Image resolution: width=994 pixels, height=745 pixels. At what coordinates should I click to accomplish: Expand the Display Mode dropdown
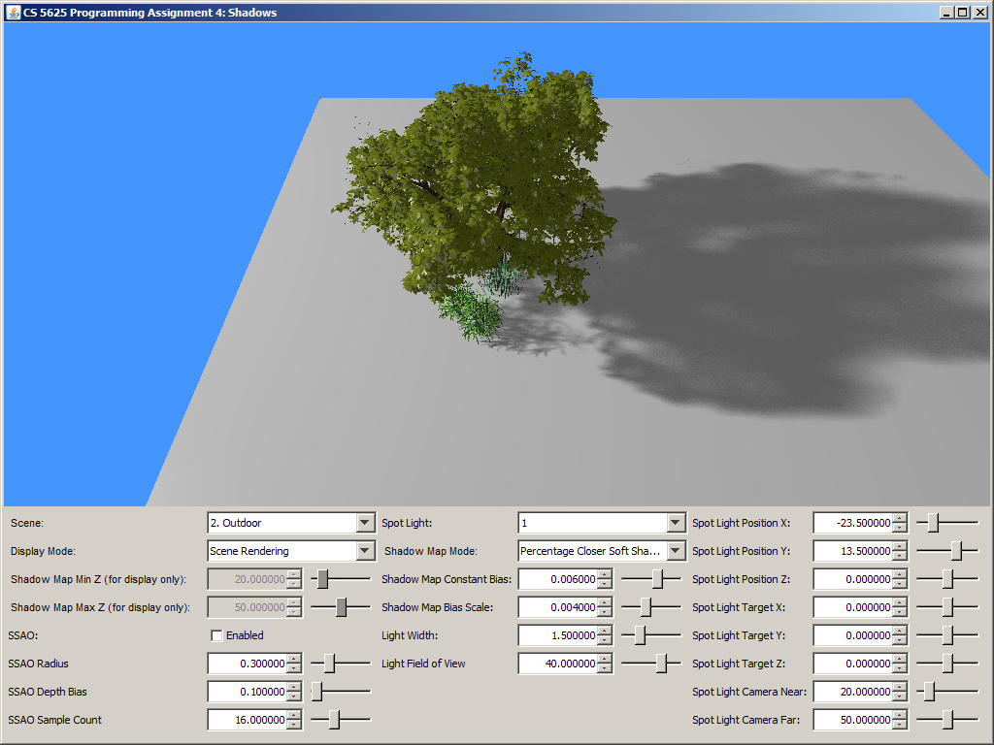point(365,551)
